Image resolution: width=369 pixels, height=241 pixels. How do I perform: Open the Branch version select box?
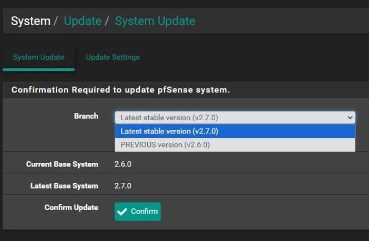235,118
